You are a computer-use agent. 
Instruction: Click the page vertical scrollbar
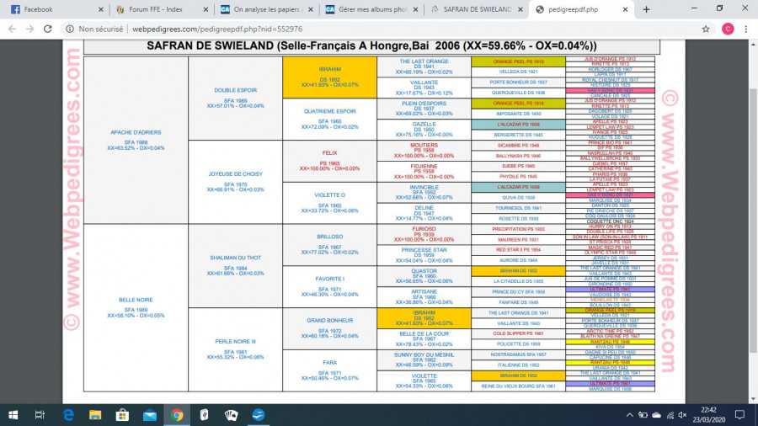tap(753, 221)
